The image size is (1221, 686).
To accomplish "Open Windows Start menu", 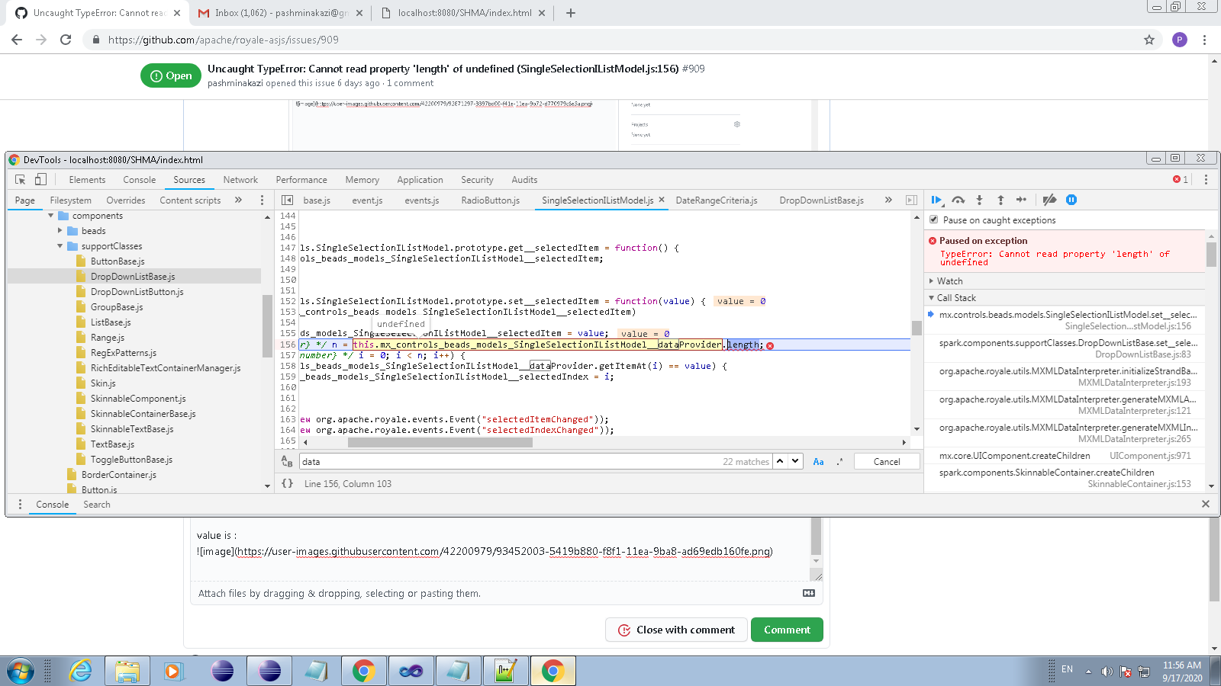I will 21,671.
